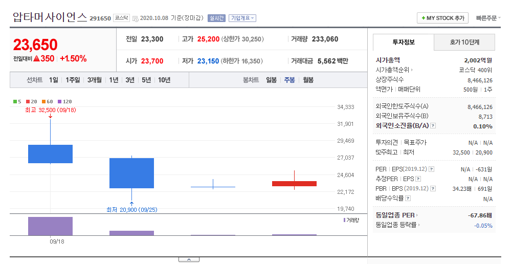Click the collapse arrow handle at chart bottom
Viewport: 512px width, 264px height.
tap(189, 259)
